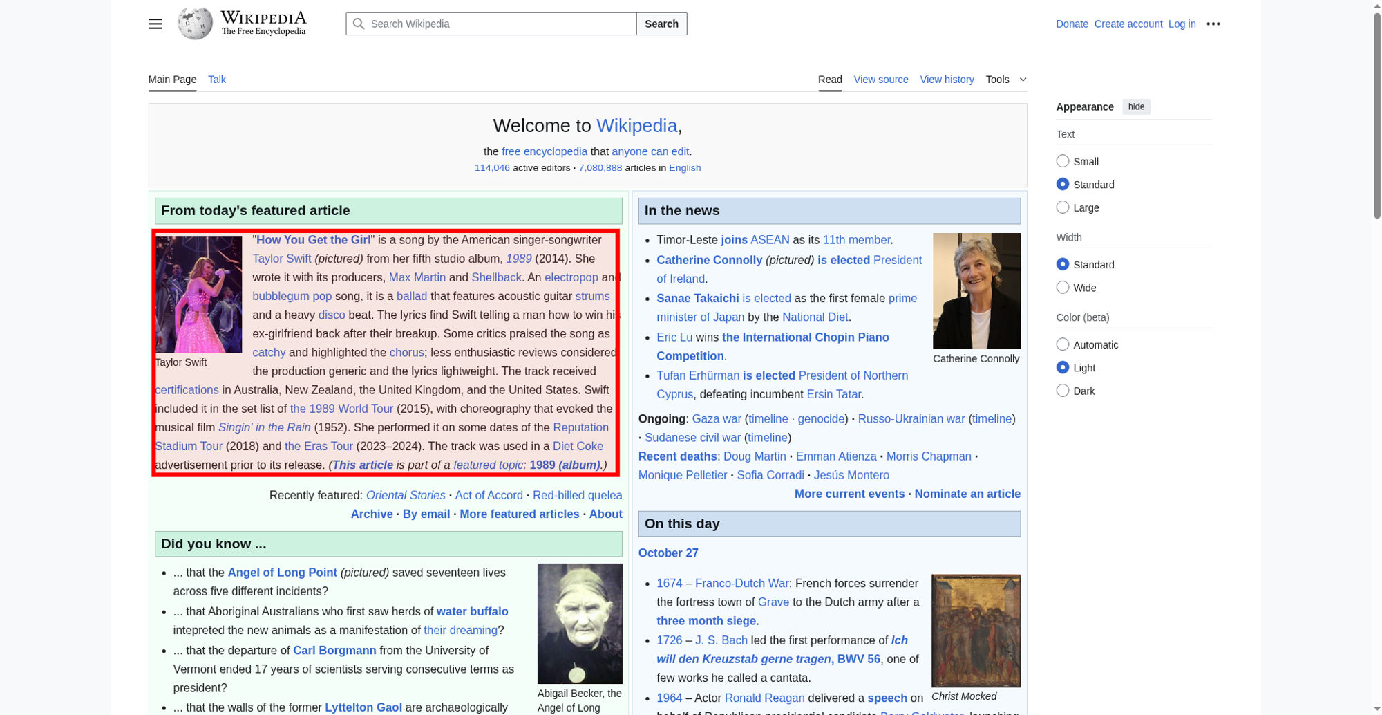Image resolution: width=1382 pixels, height=715 pixels.
Task: Click the search magnifier icon
Action: [x=359, y=24]
